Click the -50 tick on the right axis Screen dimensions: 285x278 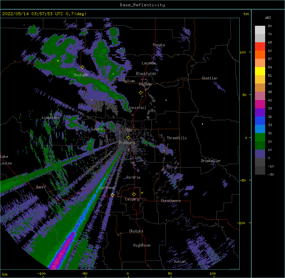243,180
